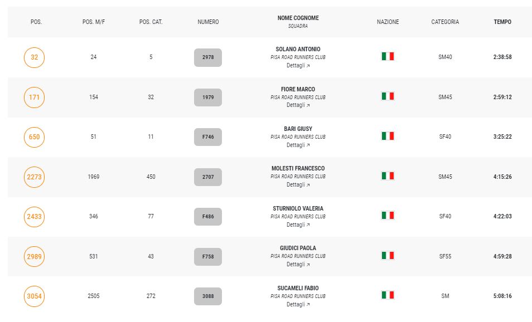This screenshot has width=532, height=322.
Task: Sort by the POS. M/F column header
Action: pos(94,22)
